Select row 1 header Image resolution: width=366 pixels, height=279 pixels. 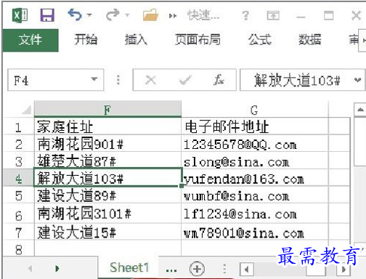pos(19,127)
